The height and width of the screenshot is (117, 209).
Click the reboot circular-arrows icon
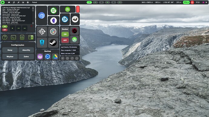point(72,58)
